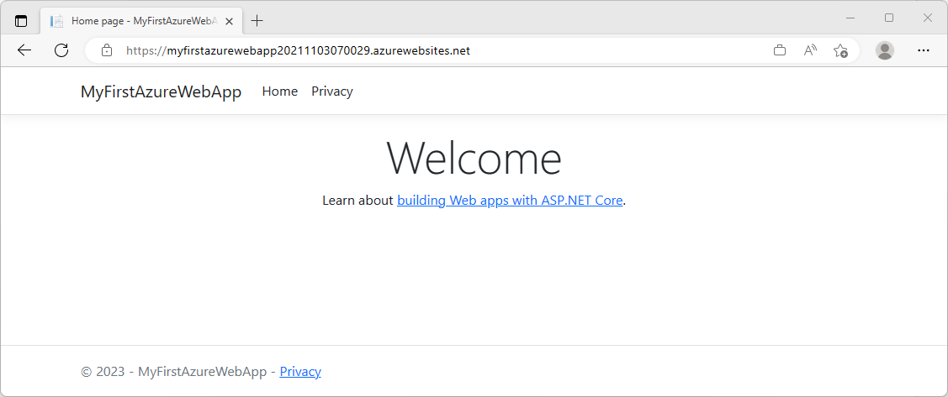Add this page to favorites

point(840,50)
